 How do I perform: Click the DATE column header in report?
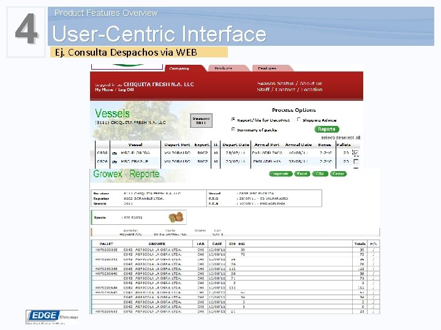pyautogui.click(x=217, y=244)
